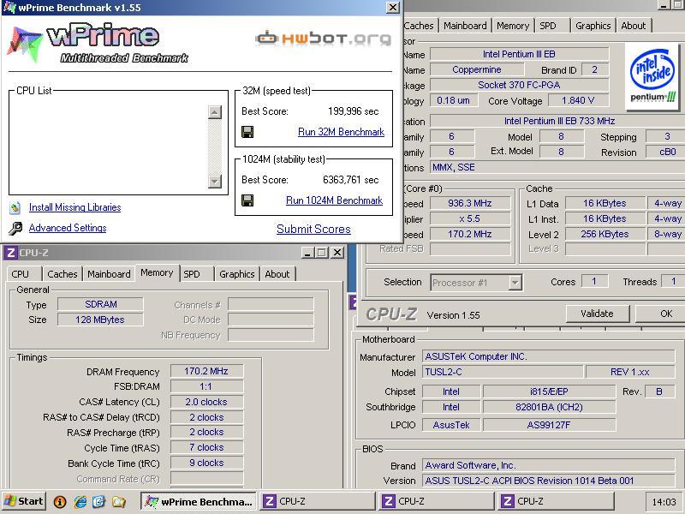Screen dimensions: 685x514
Task: Click the CPU-Z Memory window title icon
Action: 11,253
